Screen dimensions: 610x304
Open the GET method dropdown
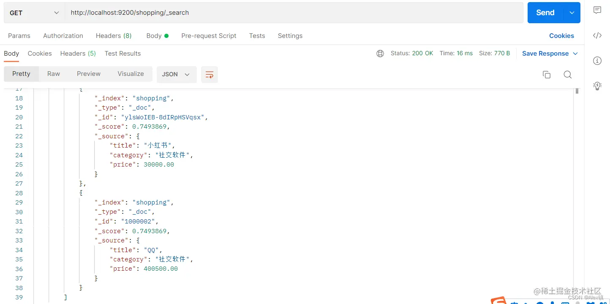[34, 13]
